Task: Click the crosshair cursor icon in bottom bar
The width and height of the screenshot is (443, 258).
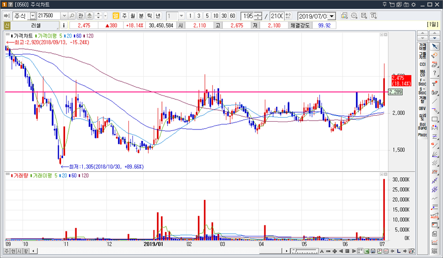Action: pos(360,251)
